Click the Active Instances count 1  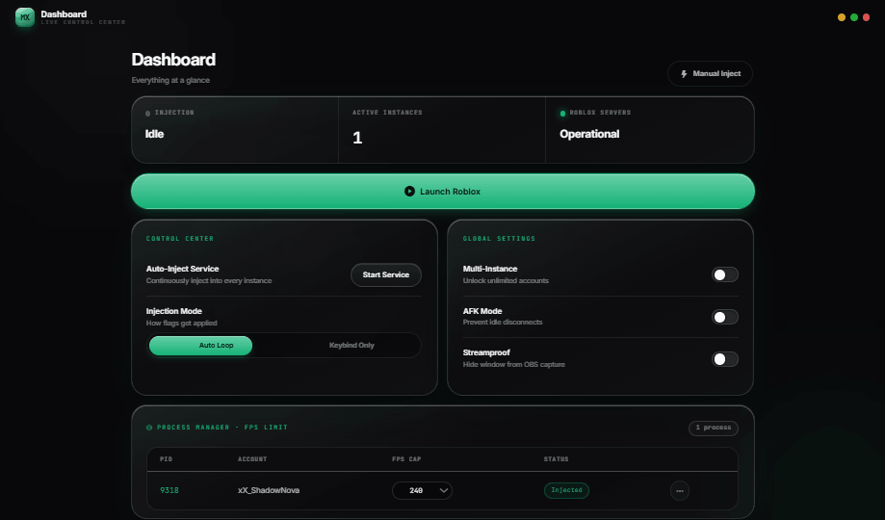[357, 137]
